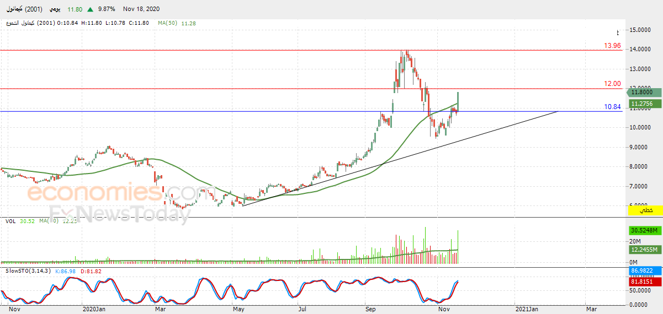
Task: Select the 12.00 red level label
Action: [613, 84]
